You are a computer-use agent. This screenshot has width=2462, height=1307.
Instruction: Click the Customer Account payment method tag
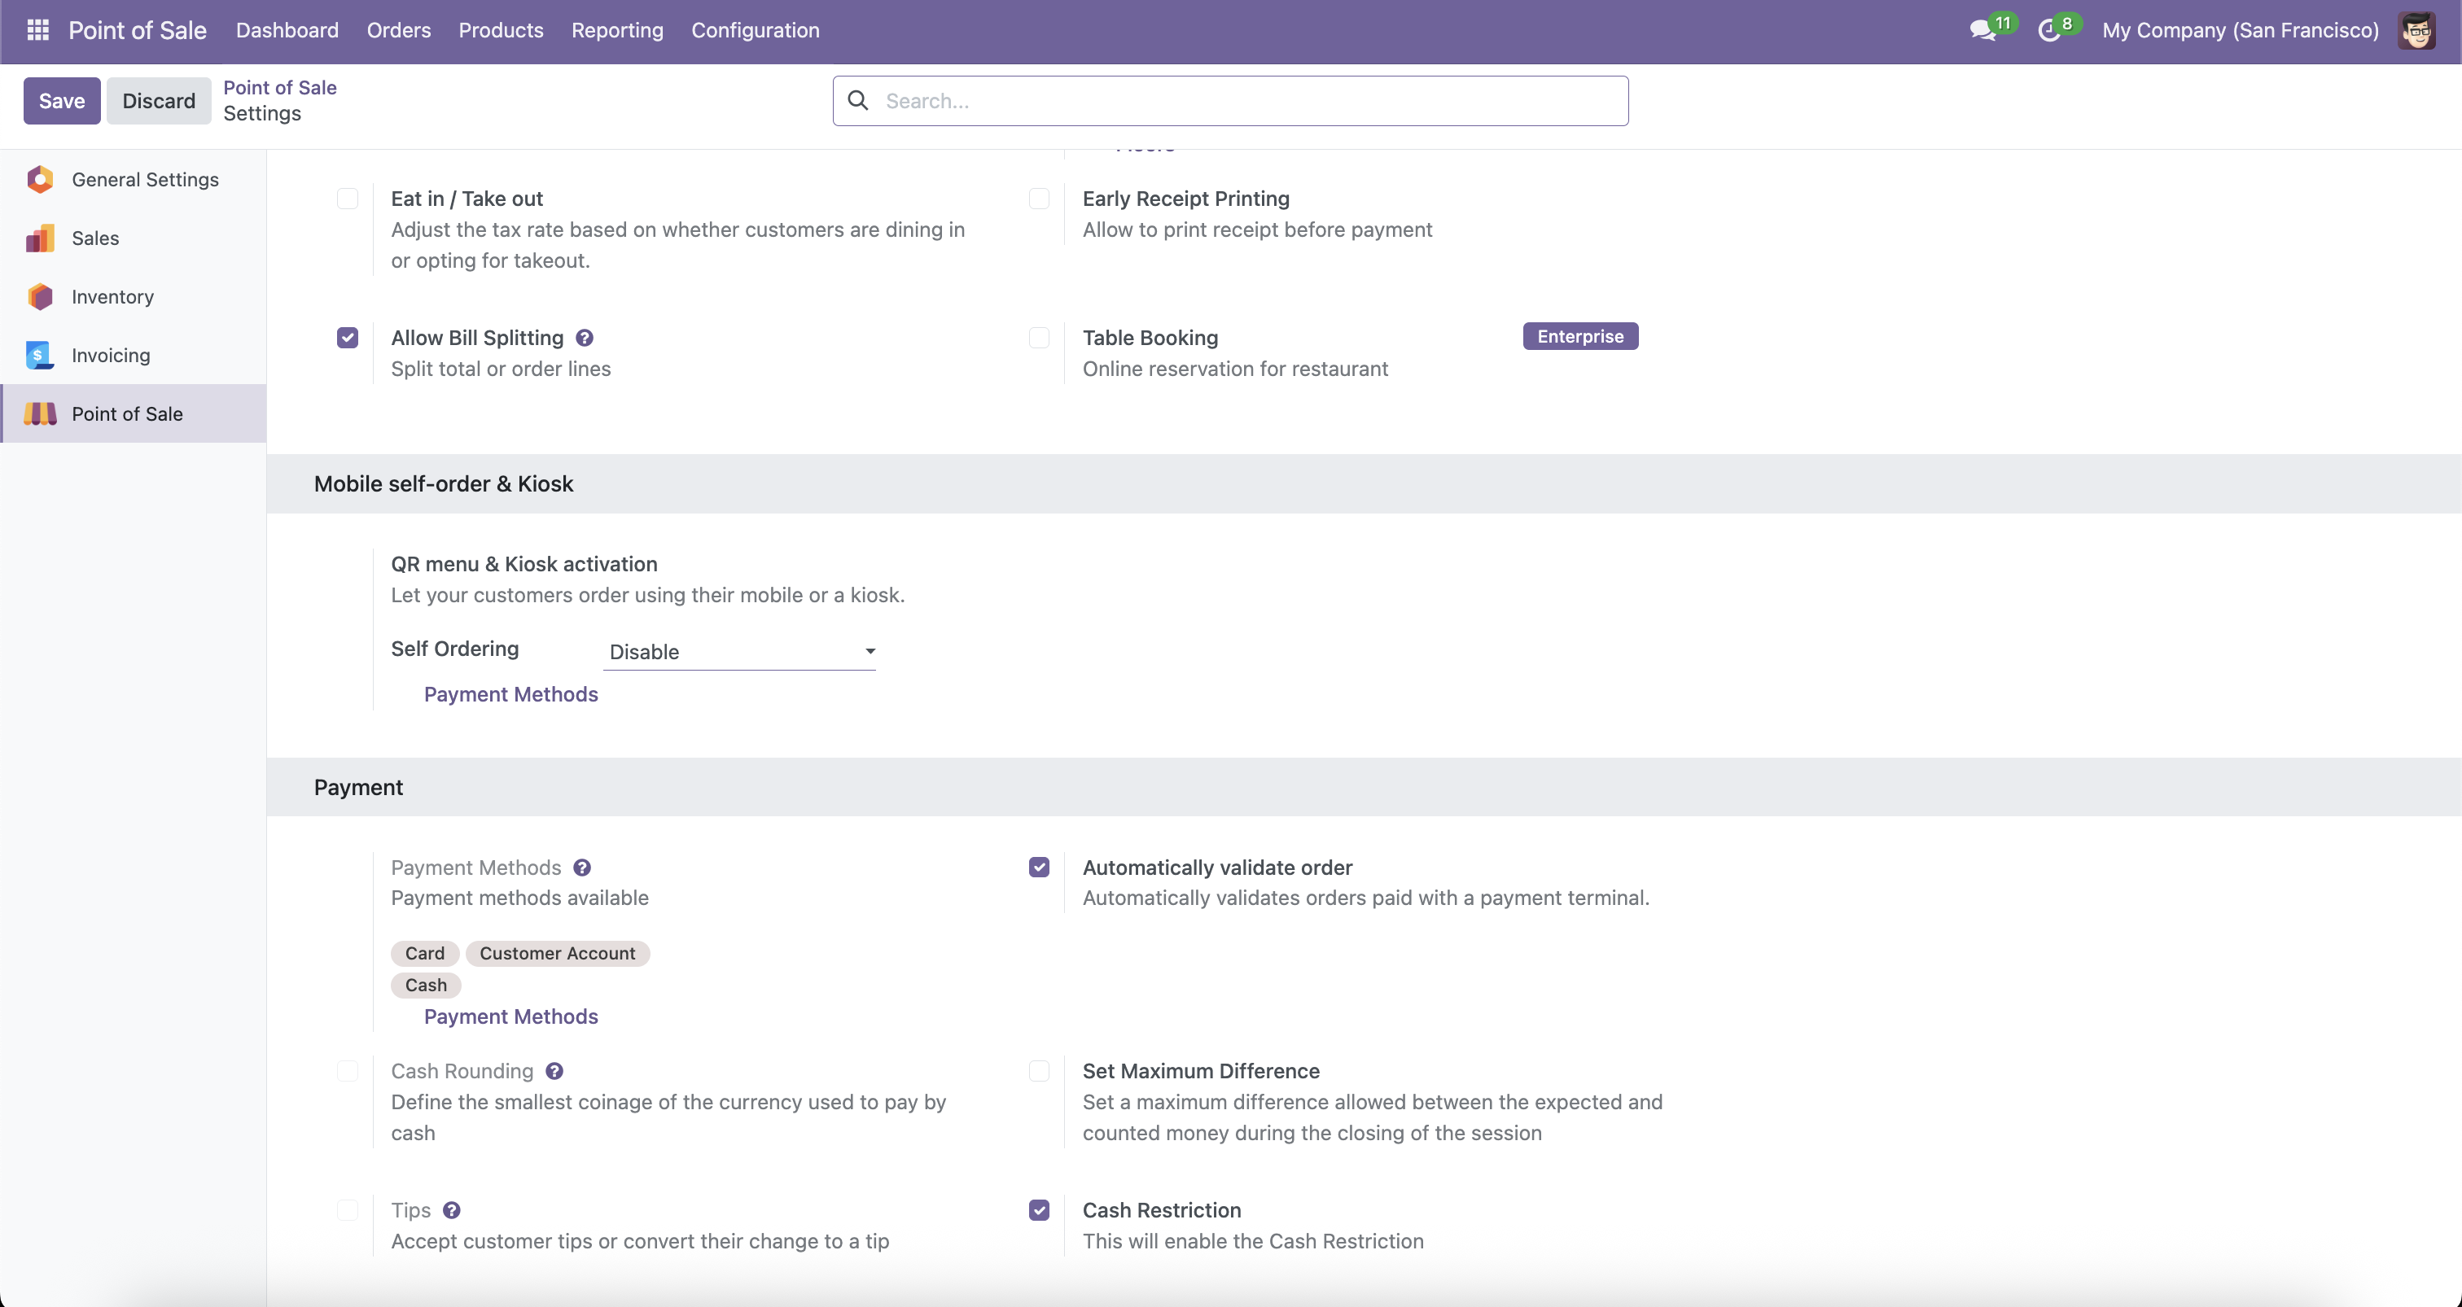pos(557,954)
